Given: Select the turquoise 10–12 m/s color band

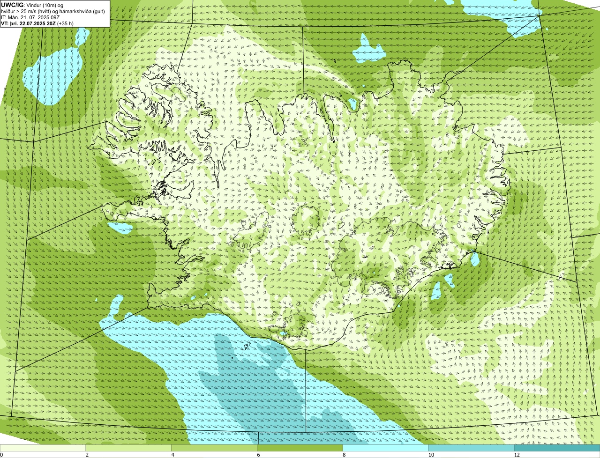Looking at the screenshot, I should (x=472, y=448).
